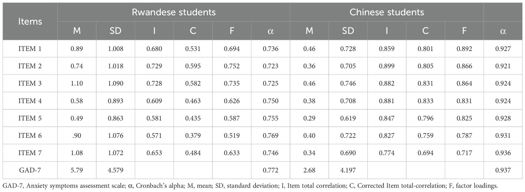Click the cell containing .90

coord(77,136)
